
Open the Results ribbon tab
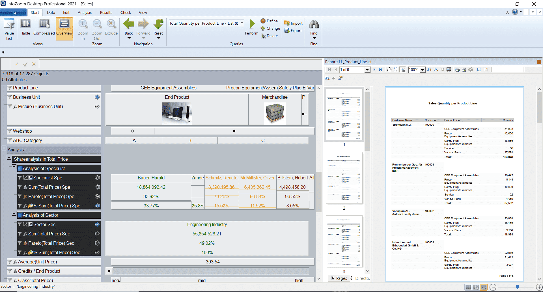click(x=106, y=12)
